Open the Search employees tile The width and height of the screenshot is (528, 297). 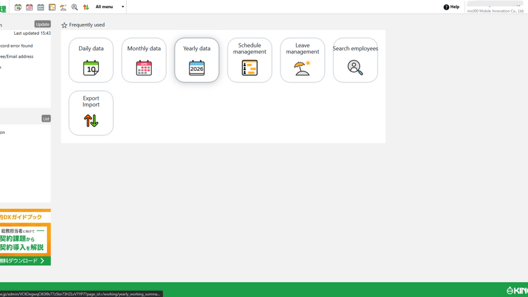click(x=355, y=61)
